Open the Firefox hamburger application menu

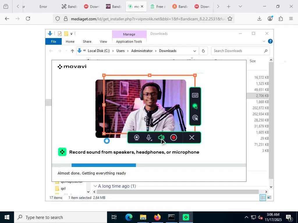coord(291,19)
